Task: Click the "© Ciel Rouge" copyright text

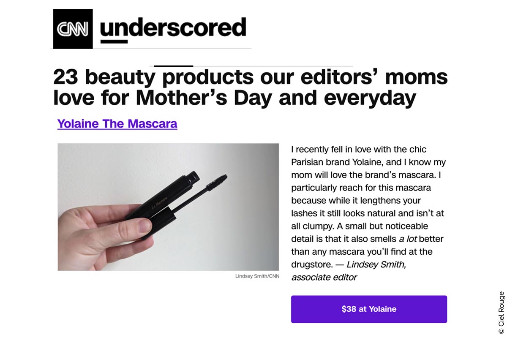Action: click(x=501, y=309)
